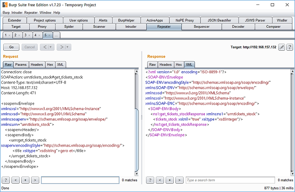
Task: Switch to the Target tab
Action: (x=16, y=27)
